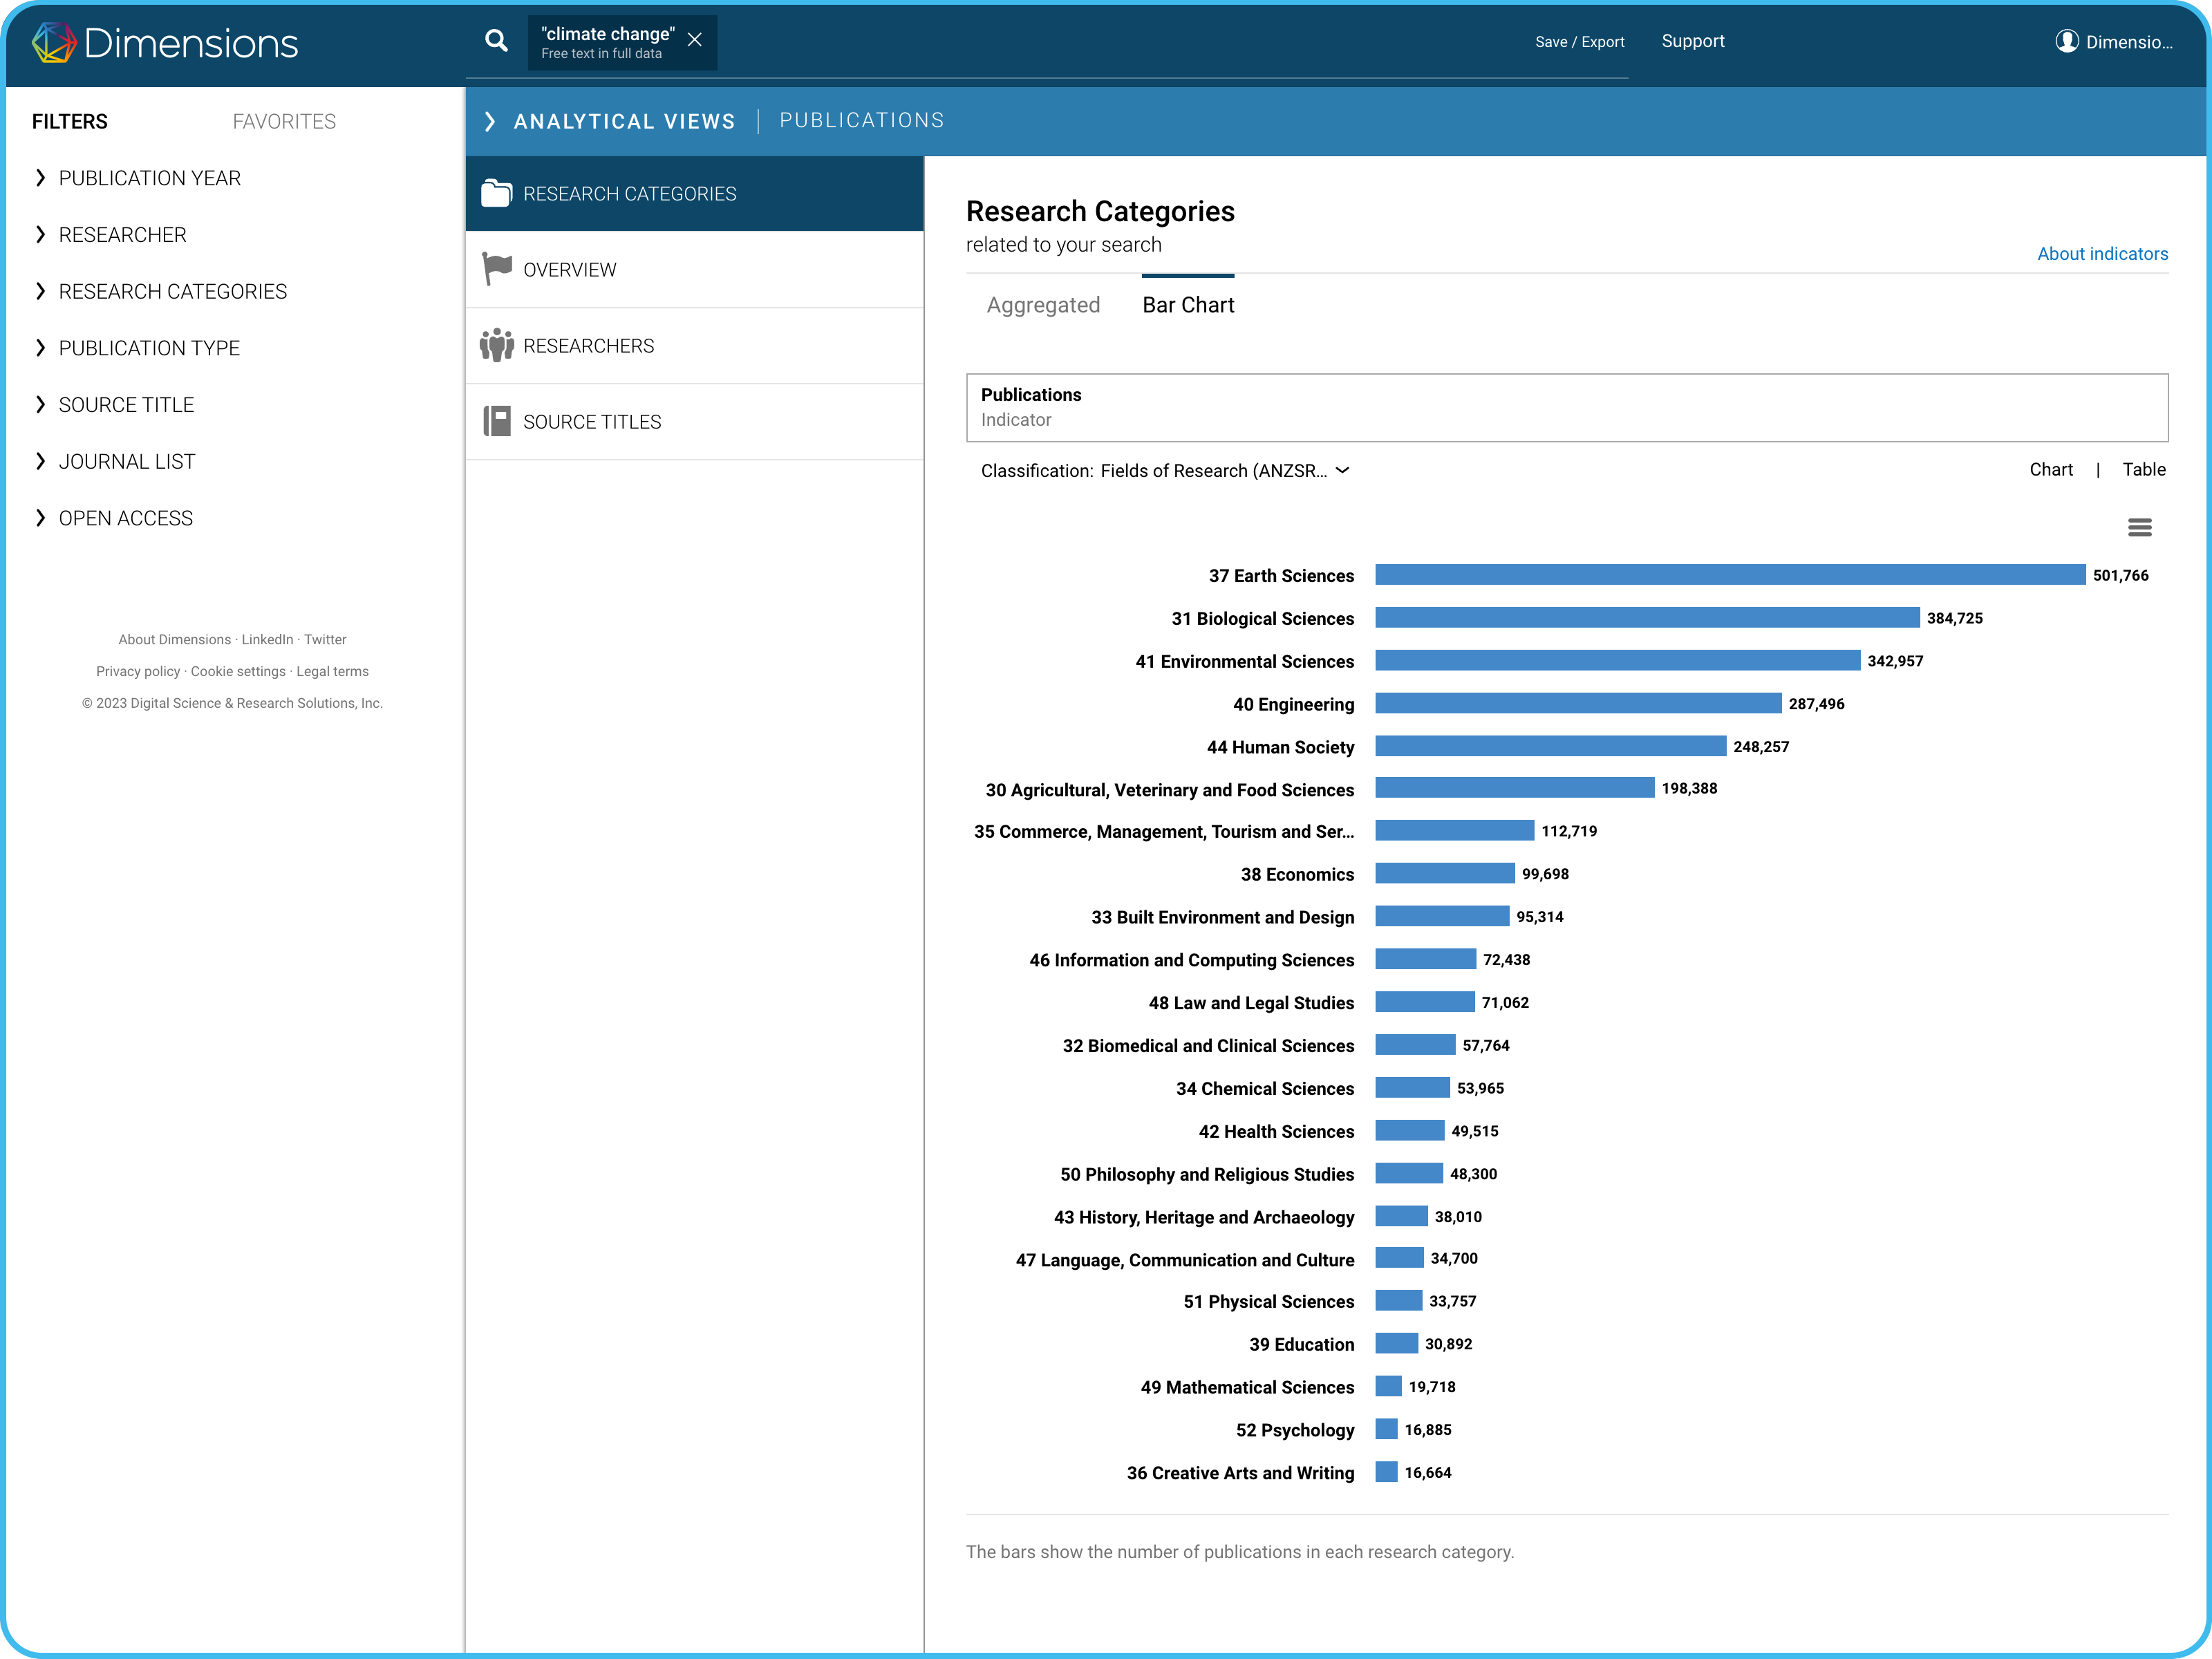Switch to the Favorites tab
Viewport: 2212px width, 1659px height.
tap(284, 121)
